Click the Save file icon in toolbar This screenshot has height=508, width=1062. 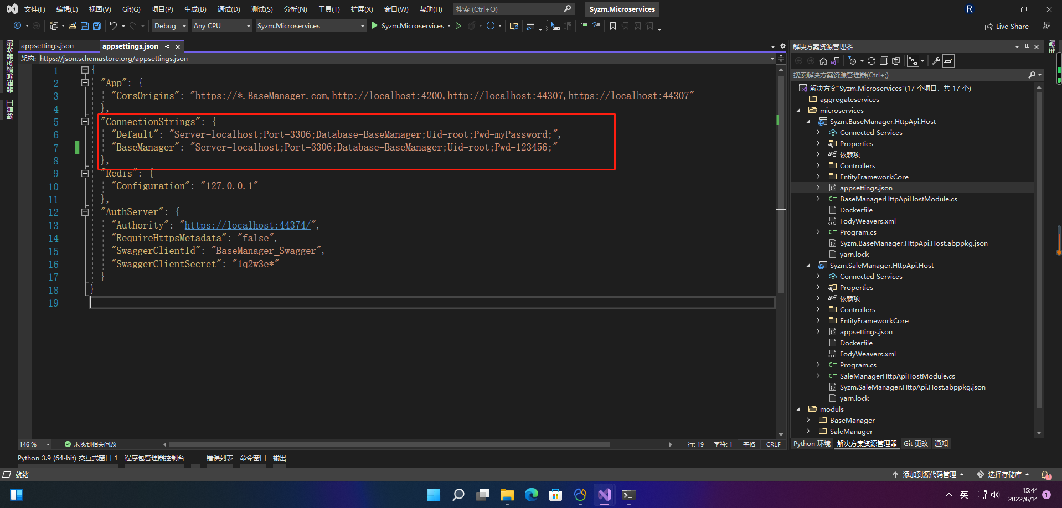(x=84, y=26)
